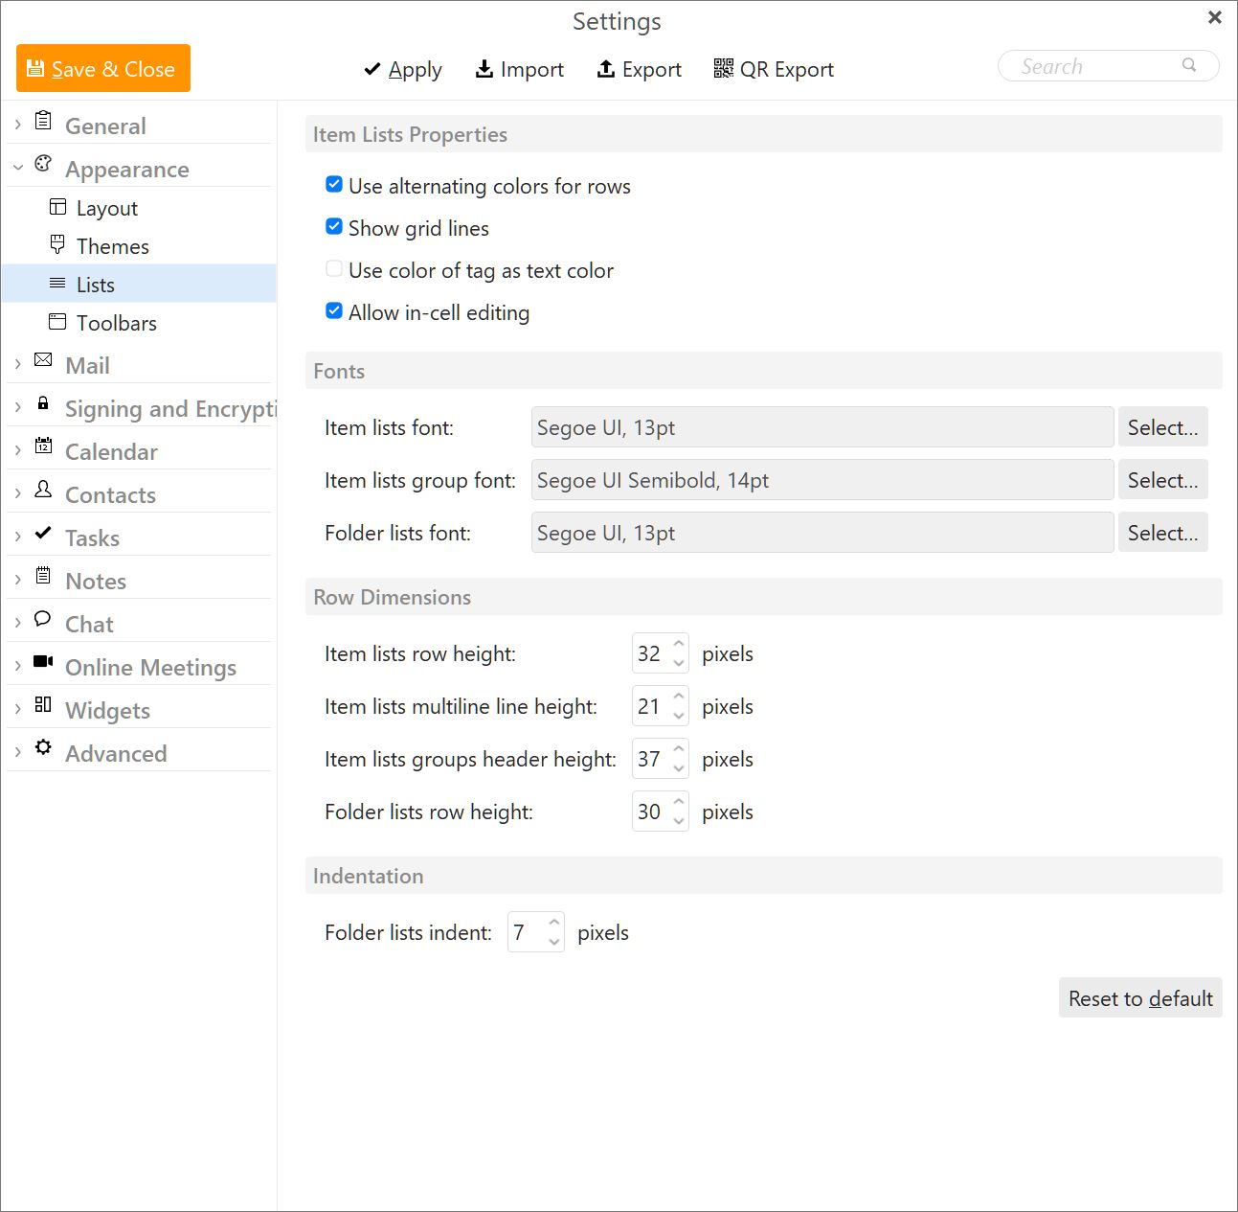
Task: Click the QR Export label
Action: tap(786, 69)
